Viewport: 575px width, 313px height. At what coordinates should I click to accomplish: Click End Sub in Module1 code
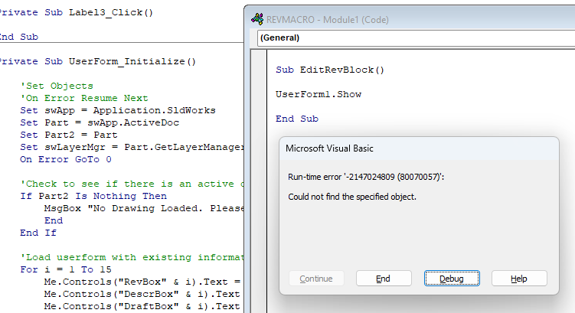(x=296, y=119)
